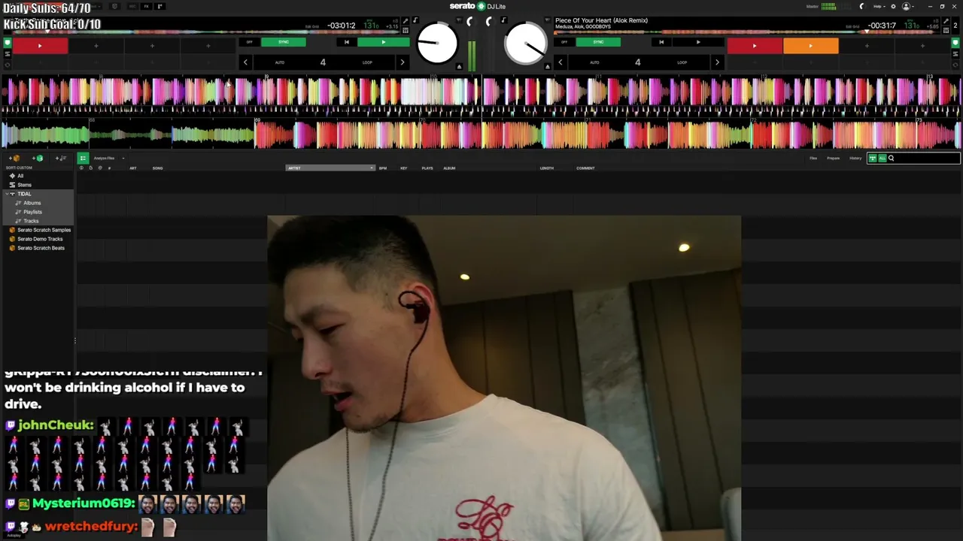Jump to the previous cue on the left deck
Viewport: 963px width, 541px height.
346,42
